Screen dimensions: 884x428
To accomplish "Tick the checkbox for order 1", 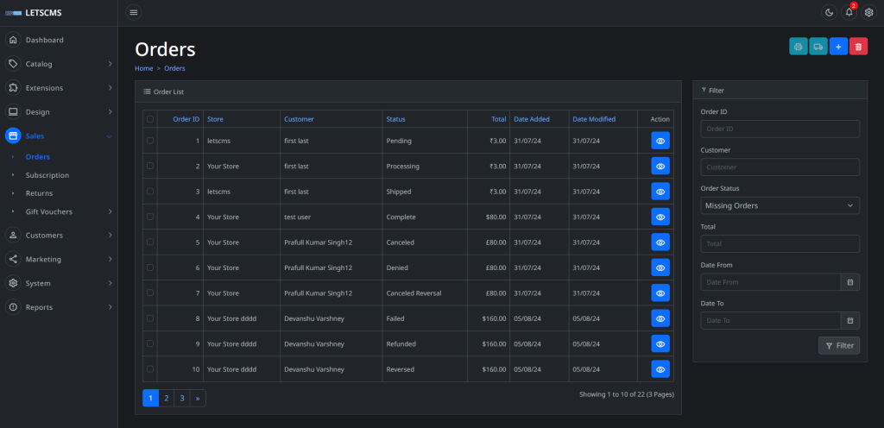I will [x=150, y=141].
